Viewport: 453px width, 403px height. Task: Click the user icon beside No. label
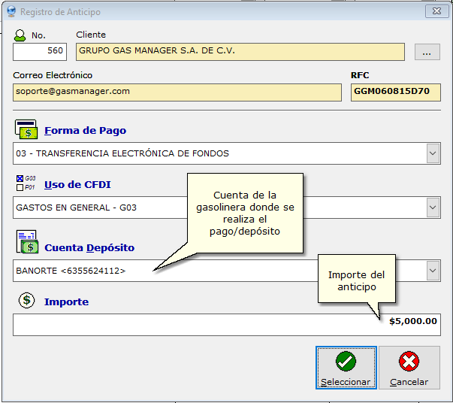(20, 35)
